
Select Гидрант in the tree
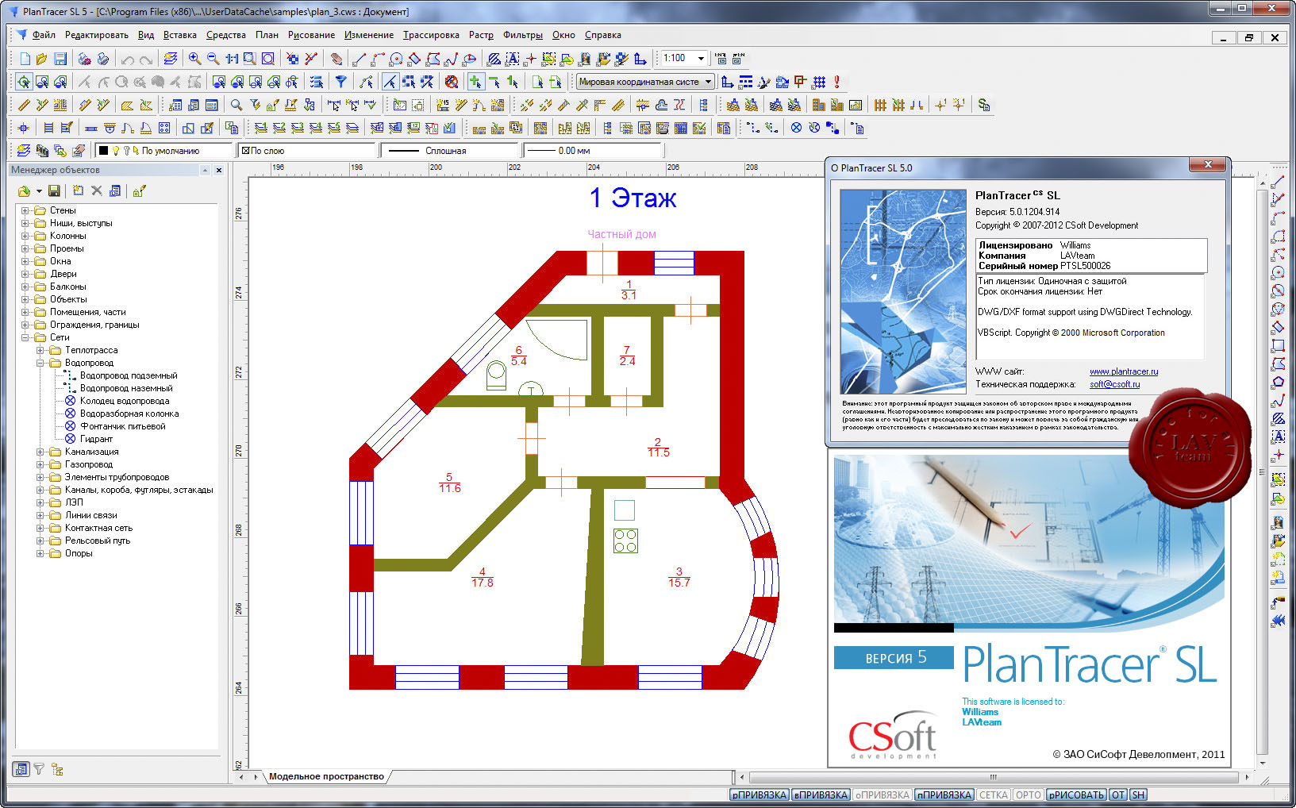click(x=96, y=439)
